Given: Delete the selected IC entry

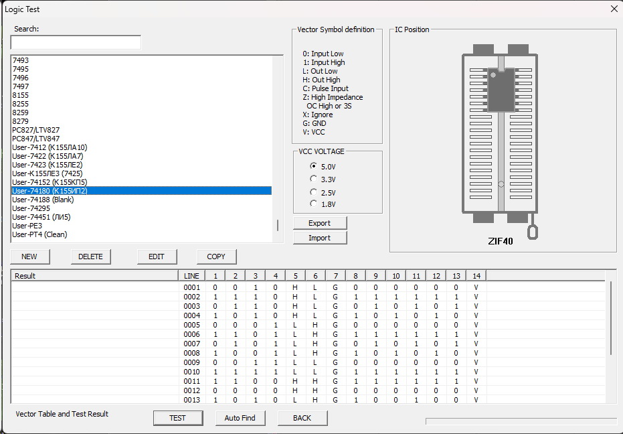Looking at the screenshot, I should [91, 257].
